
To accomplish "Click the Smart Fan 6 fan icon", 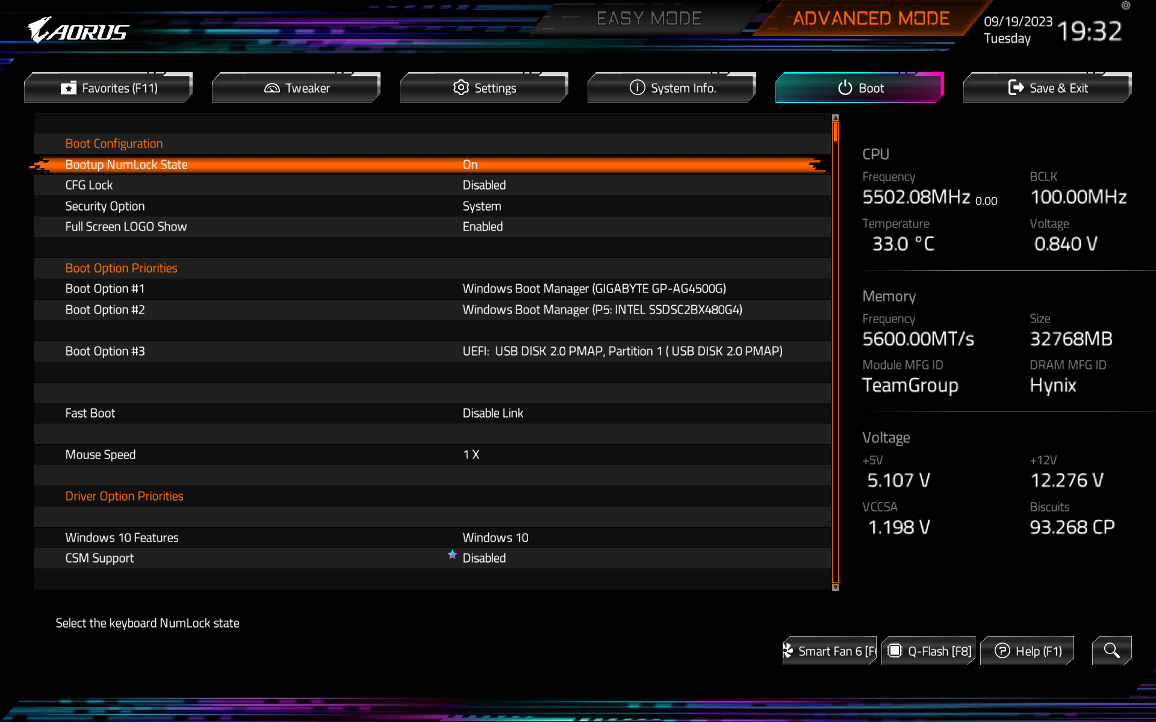I will coord(788,650).
